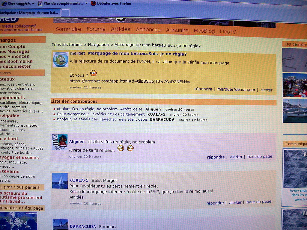
Task: Open Mes Messages in the sidebar
Action: (x=15, y=52)
